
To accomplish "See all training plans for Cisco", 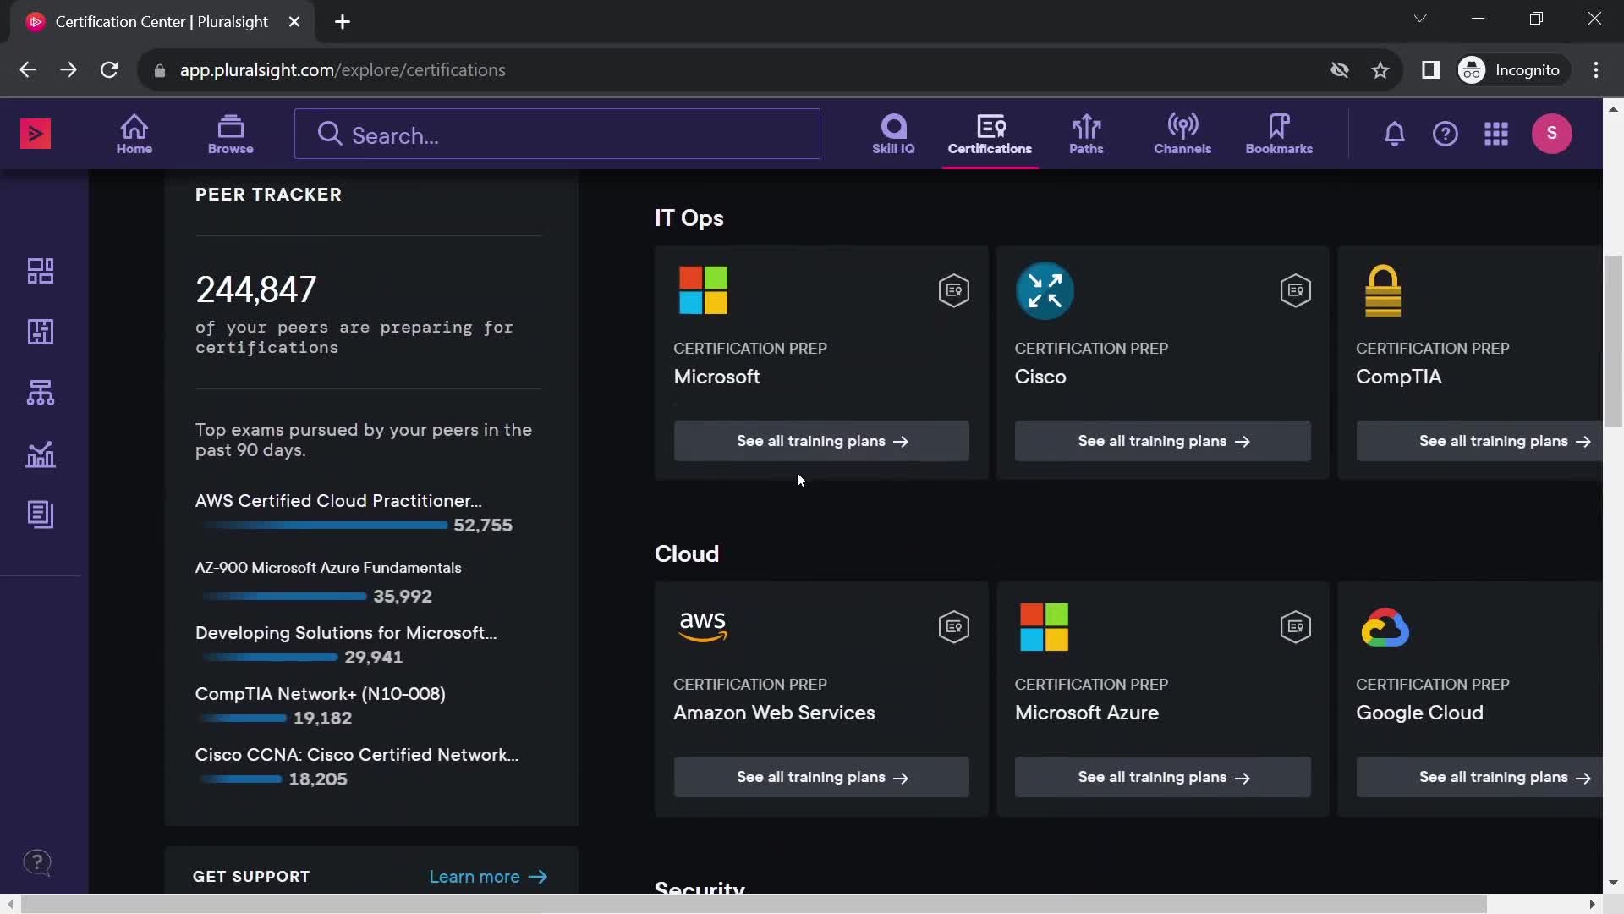I will pos(1163,441).
